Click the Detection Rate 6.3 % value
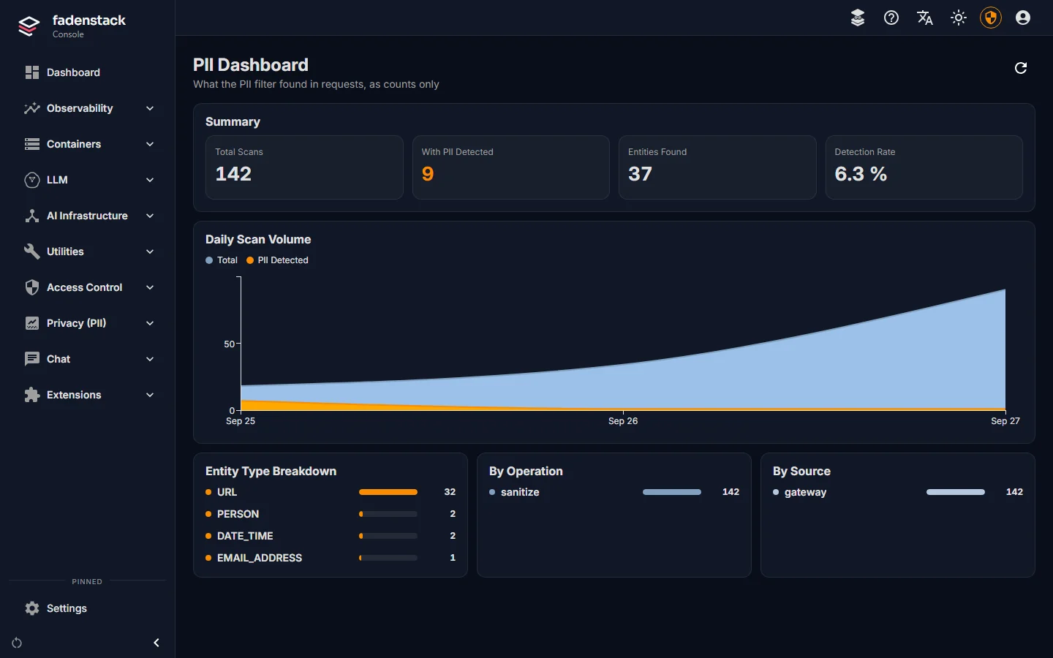Screen dimensions: 1053x658 click(x=861, y=174)
